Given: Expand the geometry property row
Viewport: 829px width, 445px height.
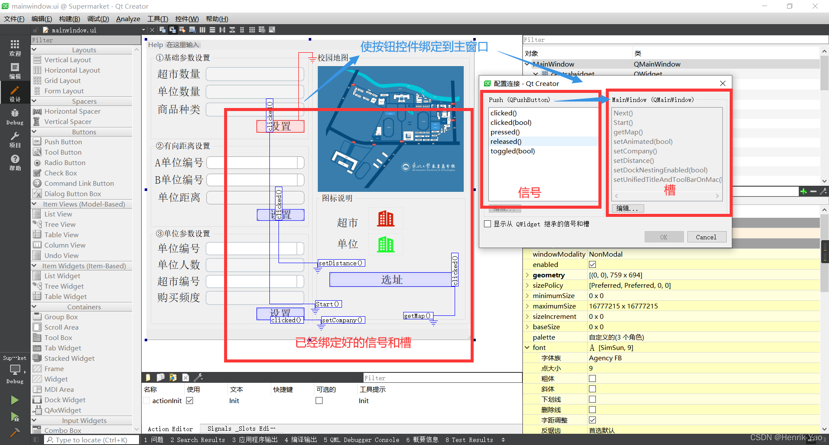Looking at the screenshot, I should coord(527,275).
